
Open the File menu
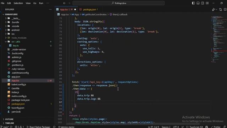click(x=2, y=3)
